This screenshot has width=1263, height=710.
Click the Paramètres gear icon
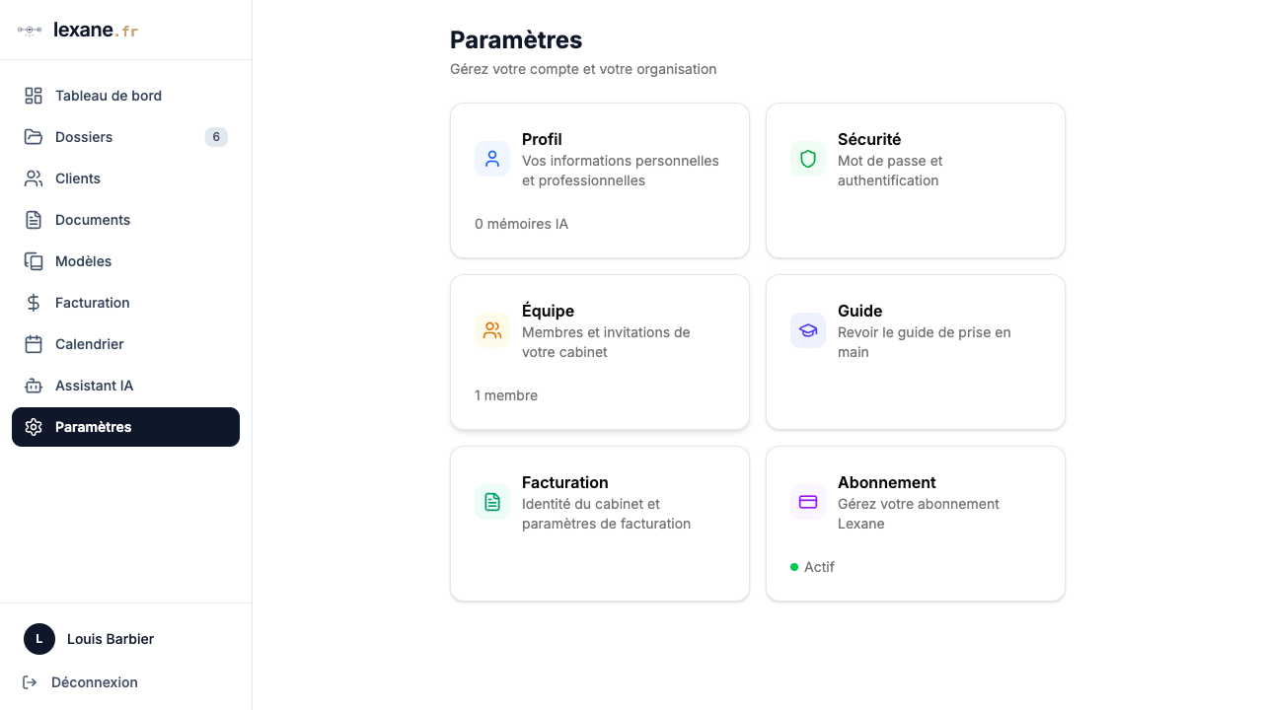[33, 427]
